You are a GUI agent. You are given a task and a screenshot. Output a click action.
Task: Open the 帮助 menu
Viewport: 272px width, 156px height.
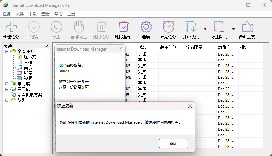[x=58, y=14]
